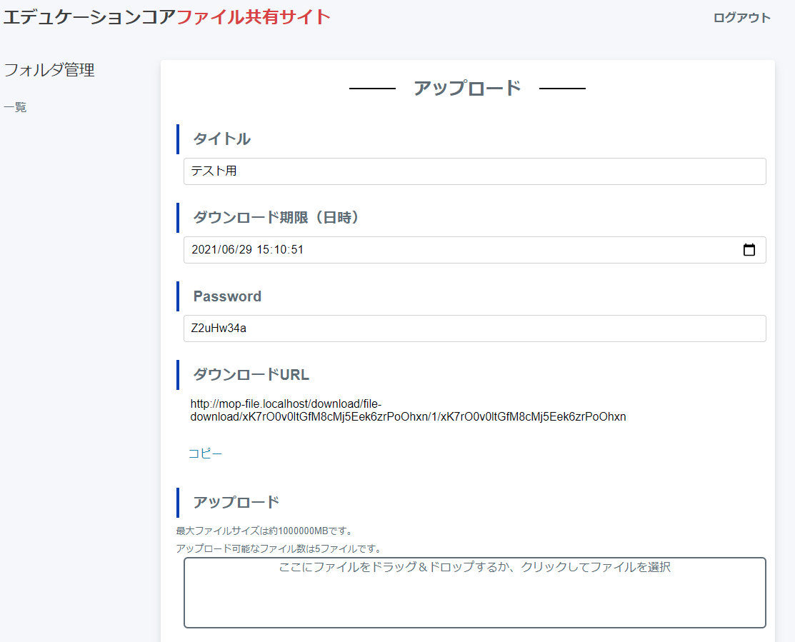Click the file drag-and-drop upload area
Image resolution: width=795 pixels, height=642 pixels.
coord(474,592)
